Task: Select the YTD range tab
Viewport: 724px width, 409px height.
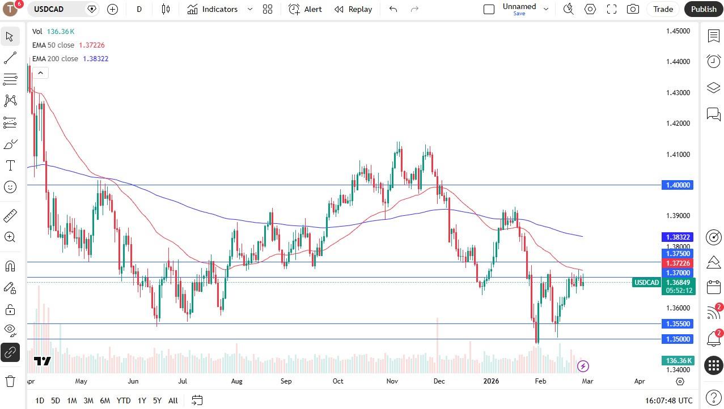Action: [x=123, y=401]
